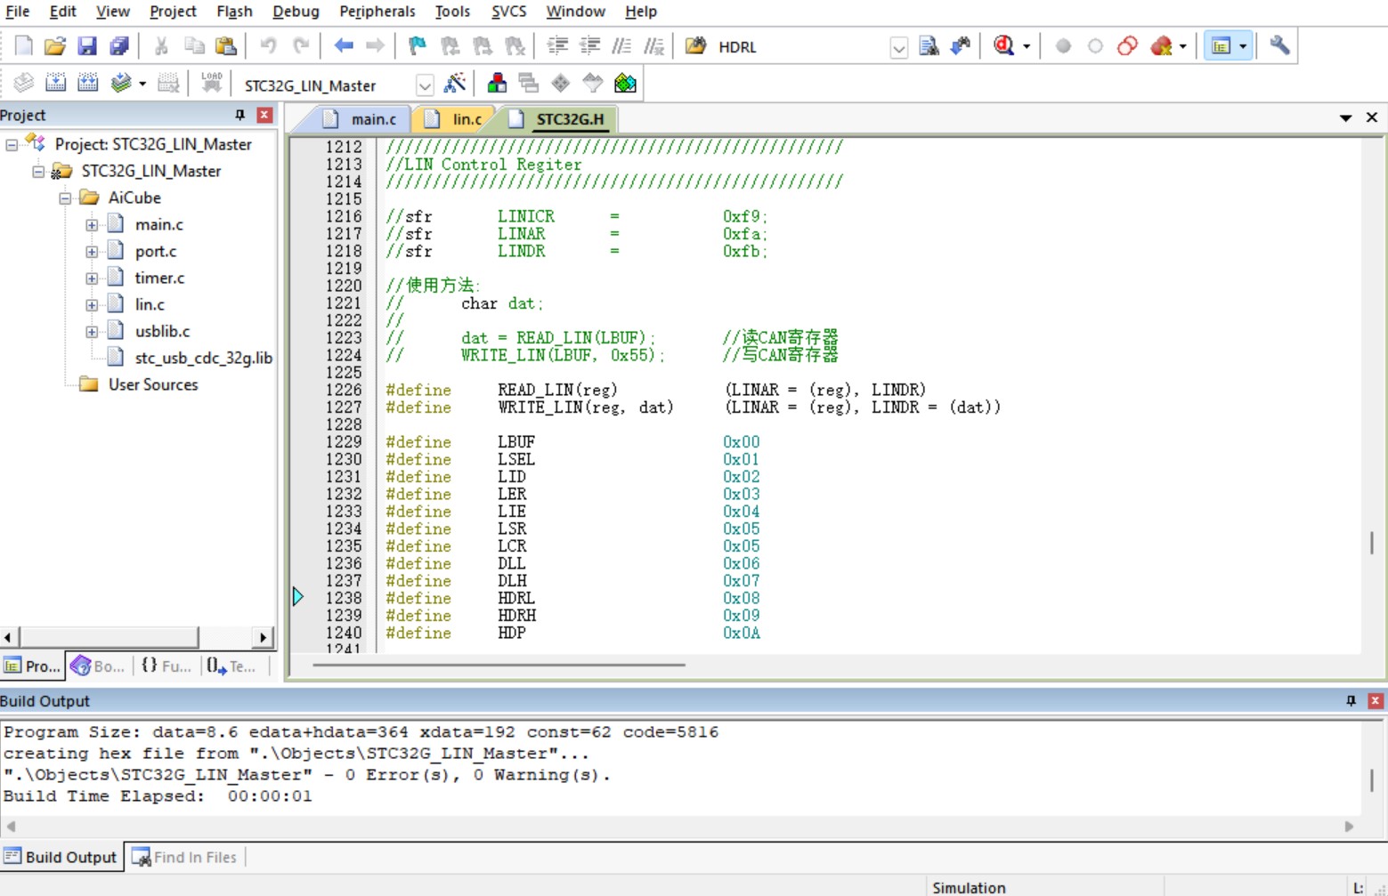The image size is (1388, 896).
Task: Start debug session magnifier icon
Action: 1003,46
